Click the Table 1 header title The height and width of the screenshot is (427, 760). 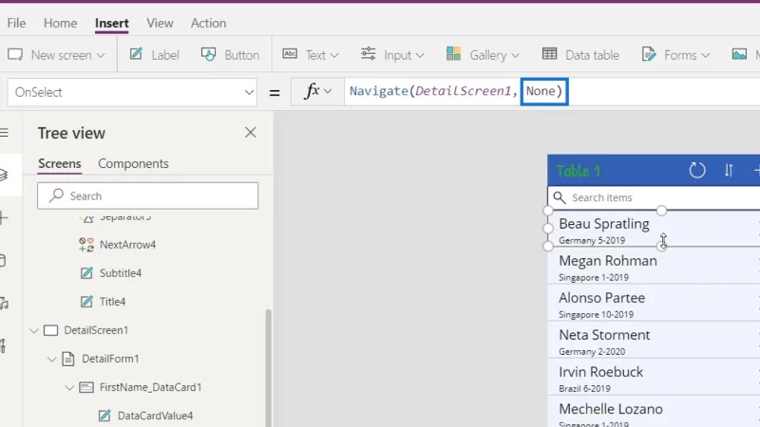[579, 171]
